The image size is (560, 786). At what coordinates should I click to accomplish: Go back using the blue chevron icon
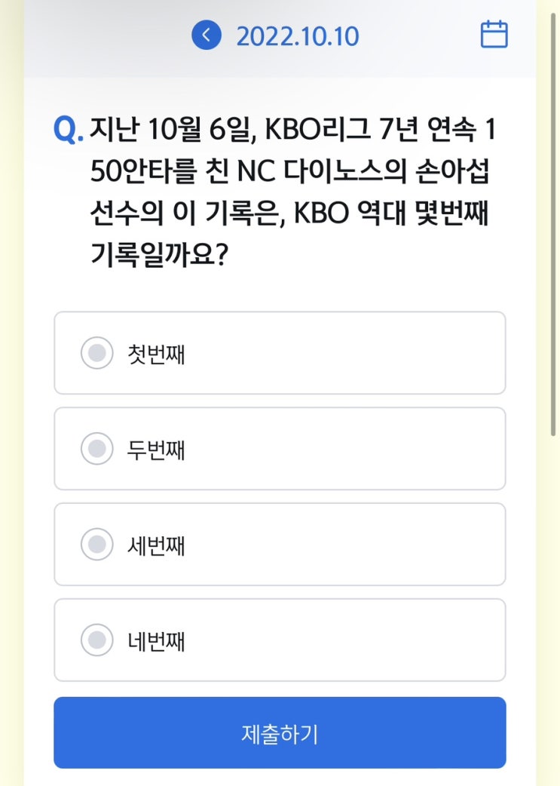(206, 35)
